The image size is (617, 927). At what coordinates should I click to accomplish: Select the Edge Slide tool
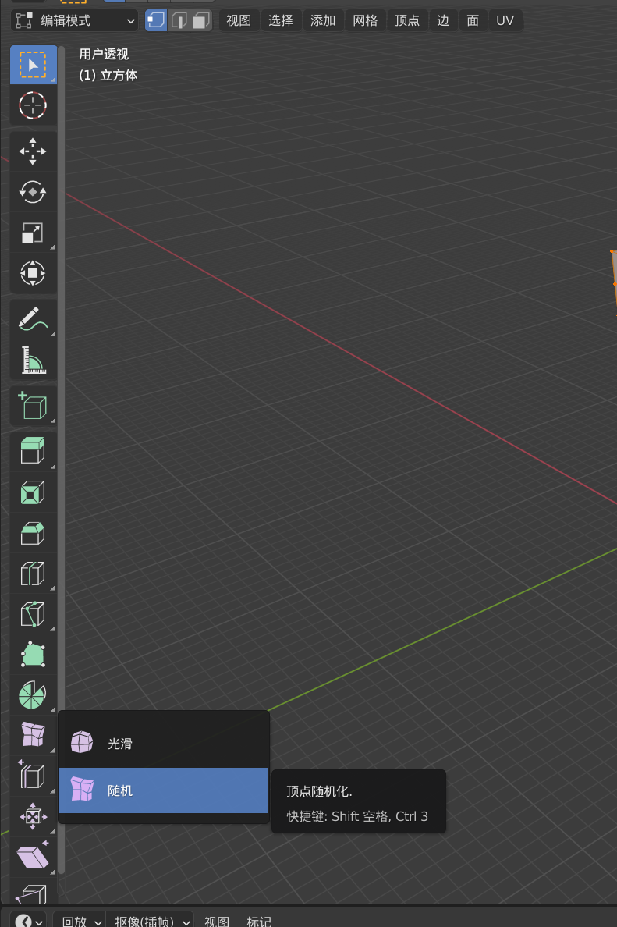click(x=33, y=776)
